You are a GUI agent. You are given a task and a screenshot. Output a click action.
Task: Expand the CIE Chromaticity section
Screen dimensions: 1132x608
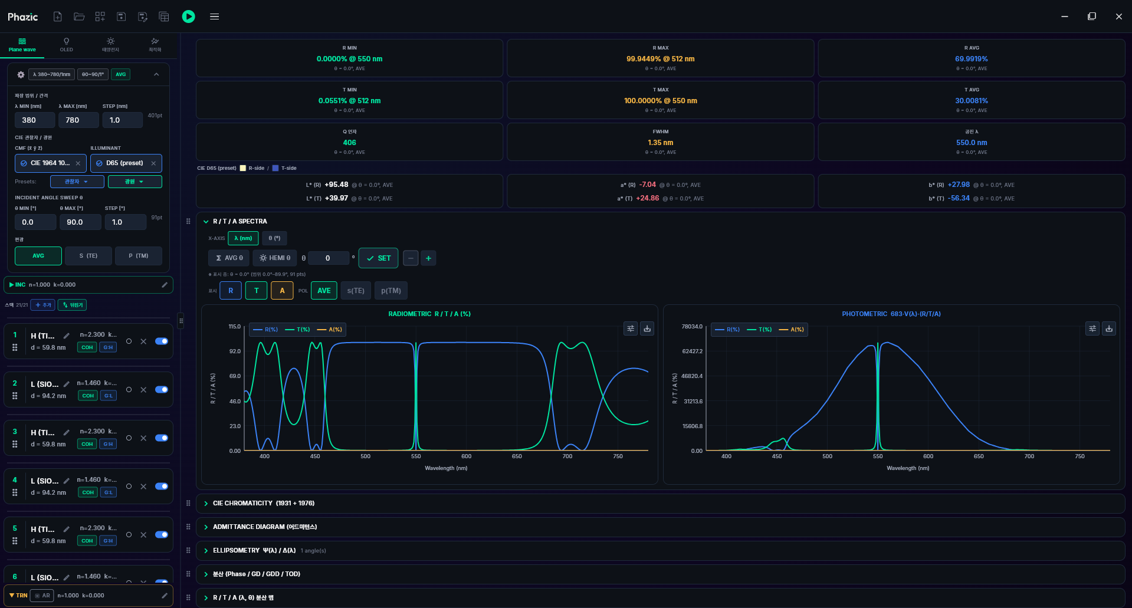click(264, 504)
